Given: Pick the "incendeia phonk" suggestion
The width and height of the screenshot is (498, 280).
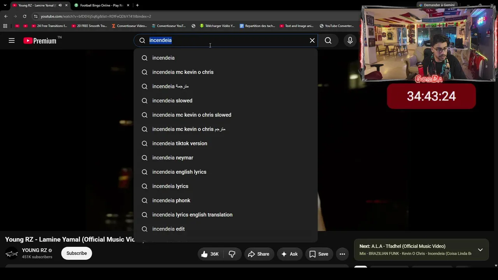Looking at the screenshot, I should 226,201.
